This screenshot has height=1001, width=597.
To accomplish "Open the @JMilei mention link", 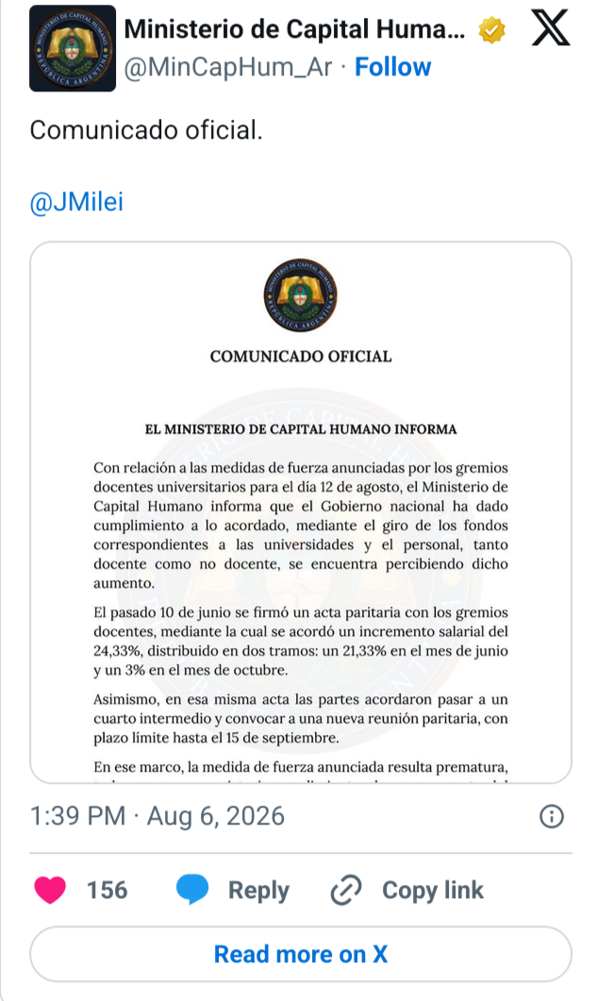I will (x=76, y=203).
